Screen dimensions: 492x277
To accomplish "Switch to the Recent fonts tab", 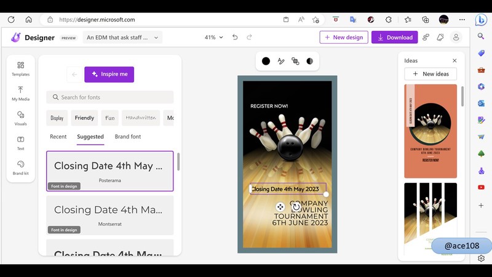I will [58, 137].
